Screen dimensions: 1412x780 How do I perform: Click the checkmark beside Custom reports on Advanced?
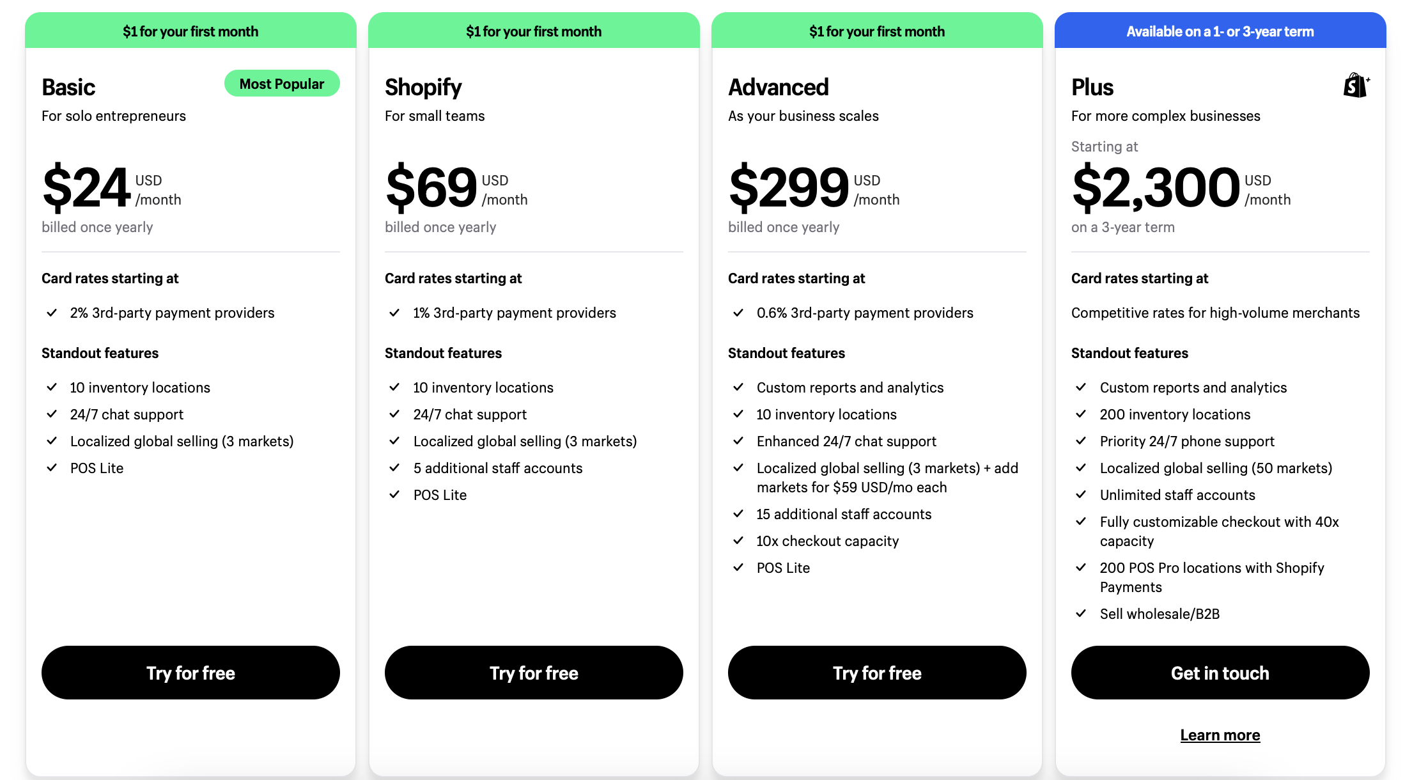[738, 387]
